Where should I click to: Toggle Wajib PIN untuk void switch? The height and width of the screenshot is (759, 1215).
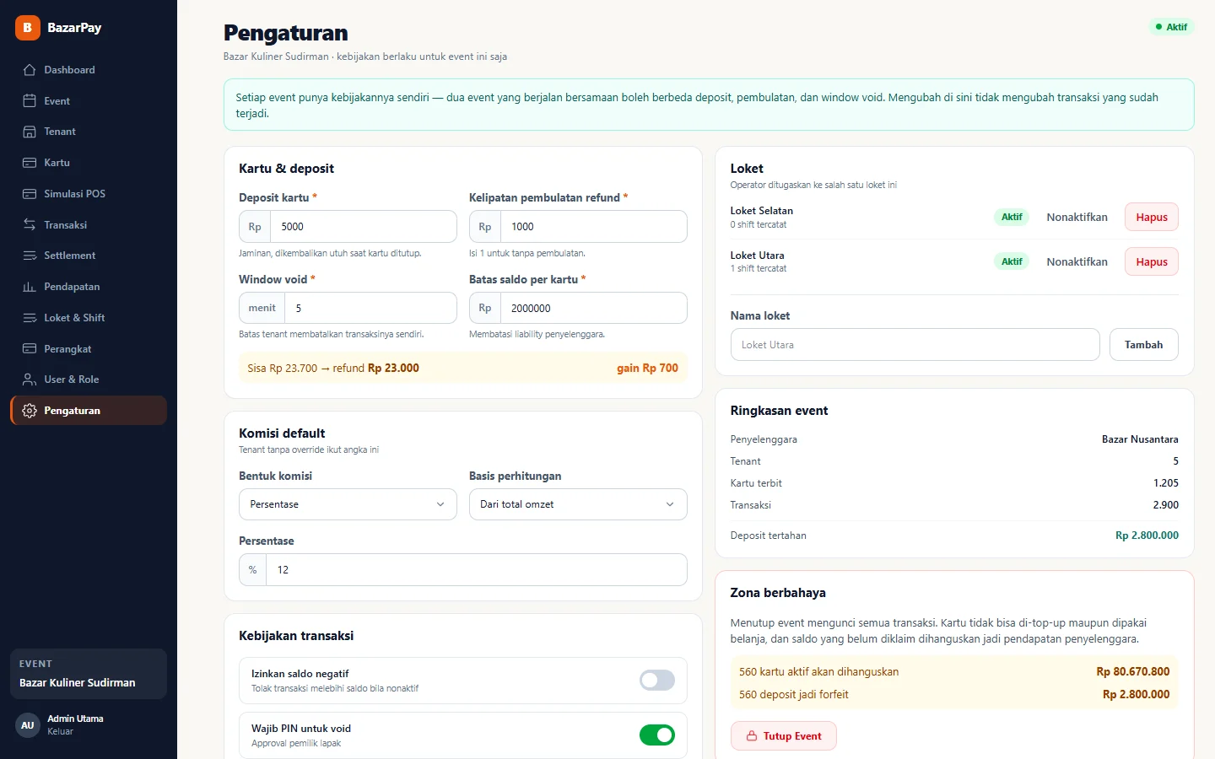pos(657,735)
